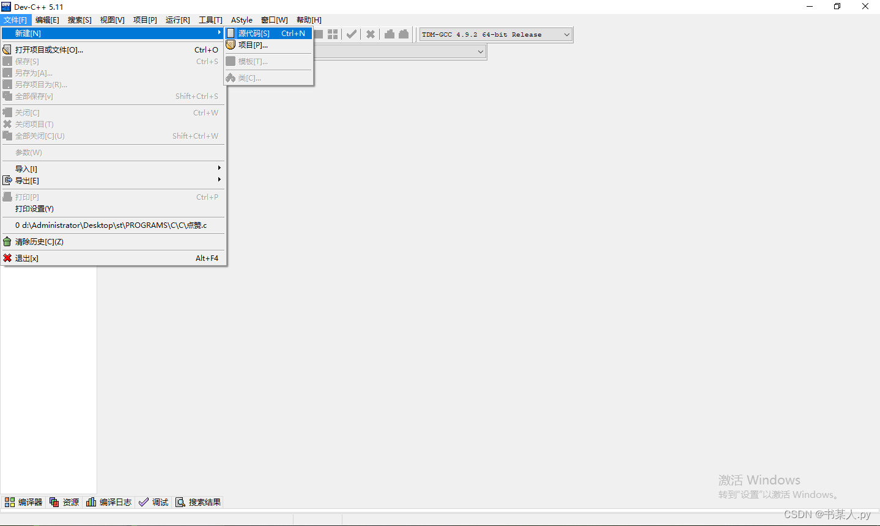880x526 pixels.
Task: Open the 运行[R] menu
Action: tap(178, 20)
